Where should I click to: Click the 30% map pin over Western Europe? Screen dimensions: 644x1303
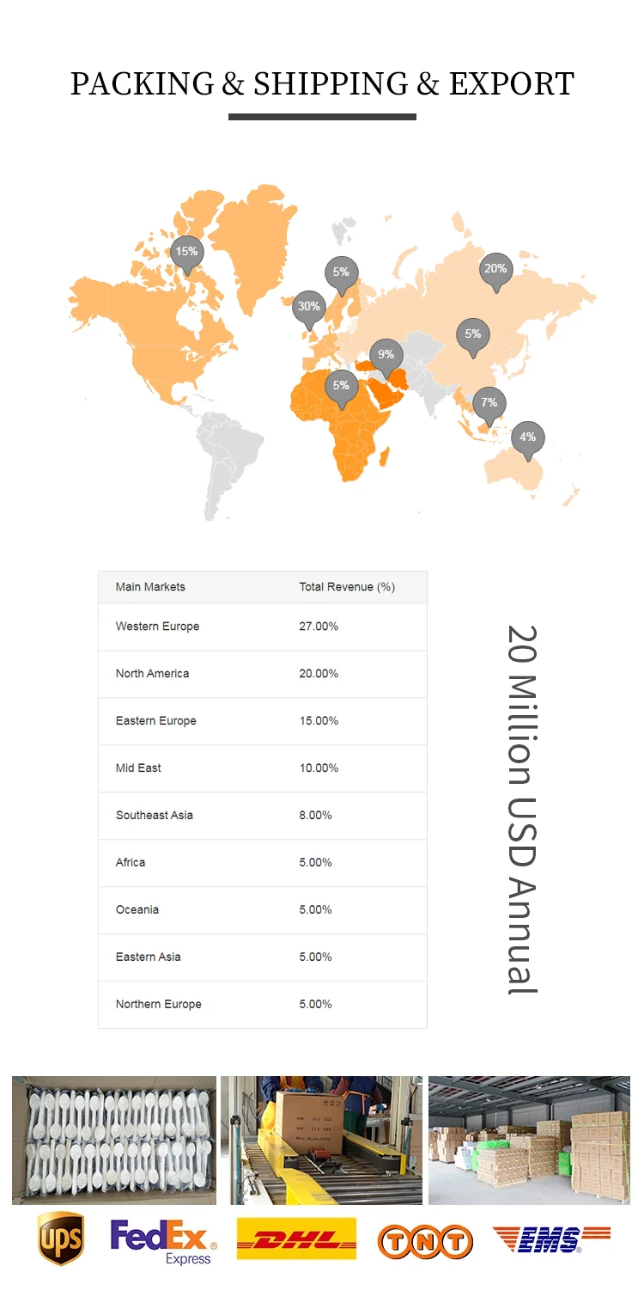point(308,307)
